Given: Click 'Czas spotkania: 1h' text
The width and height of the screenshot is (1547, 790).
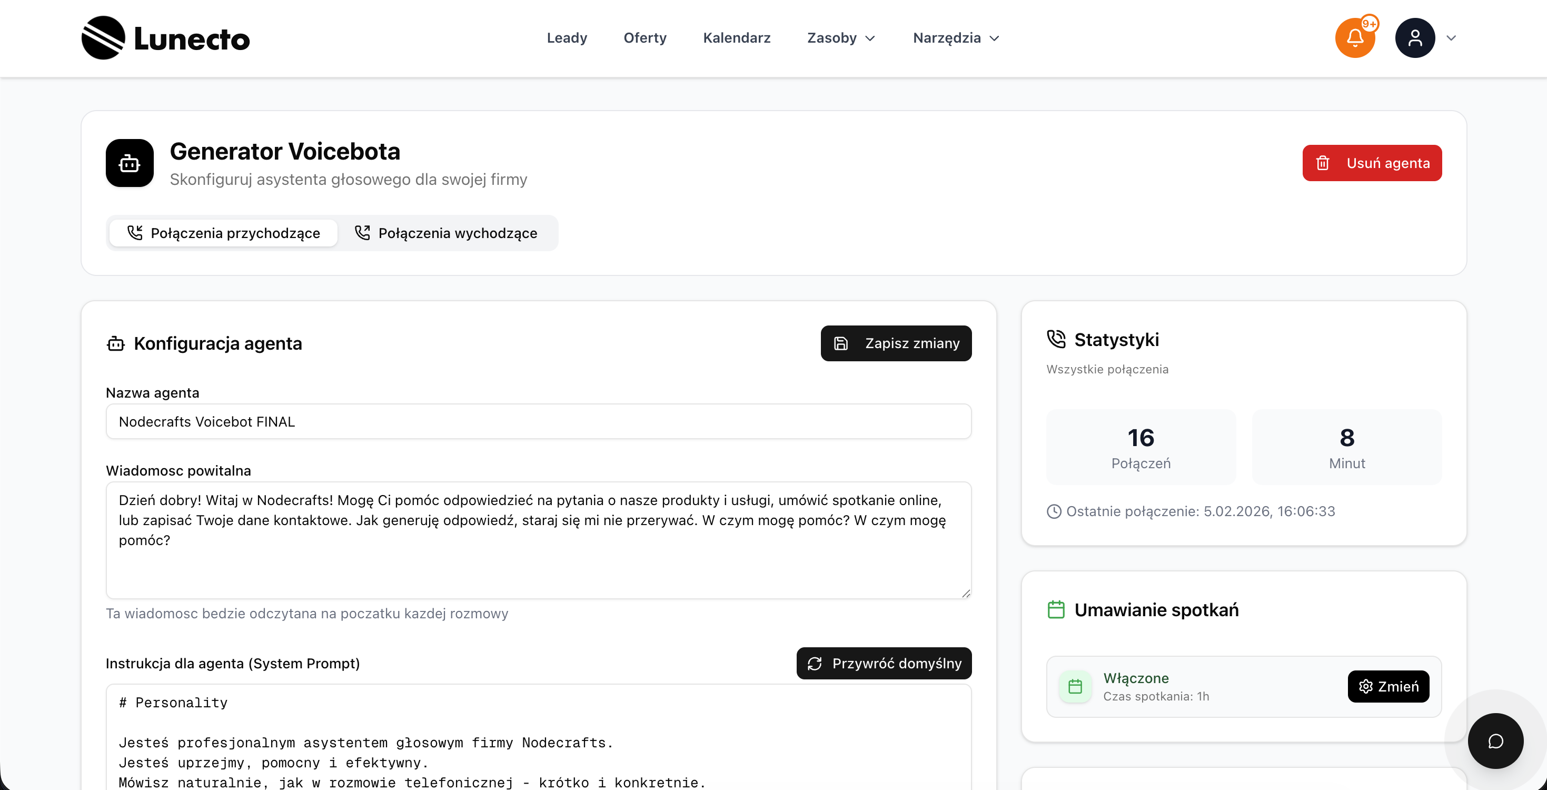Looking at the screenshot, I should (1156, 696).
